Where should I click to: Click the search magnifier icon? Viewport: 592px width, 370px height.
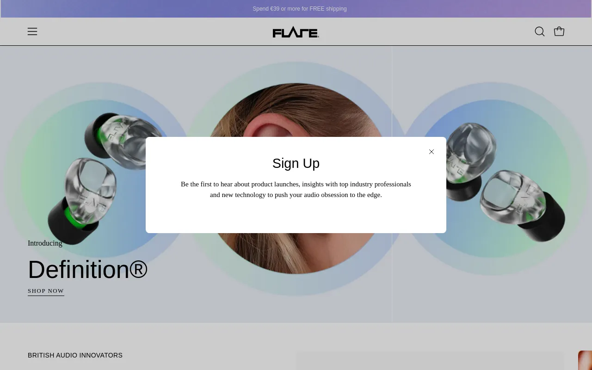click(539, 31)
